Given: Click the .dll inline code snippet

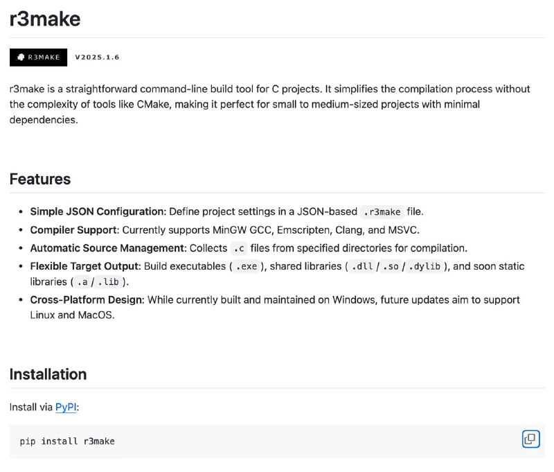Looking at the screenshot, I should coord(362,266).
